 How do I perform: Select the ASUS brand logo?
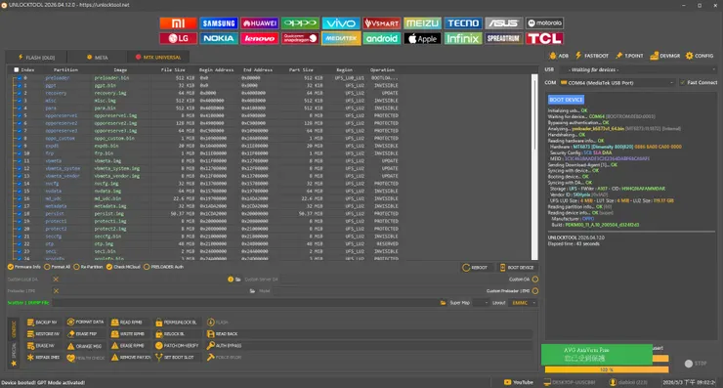point(503,23)
